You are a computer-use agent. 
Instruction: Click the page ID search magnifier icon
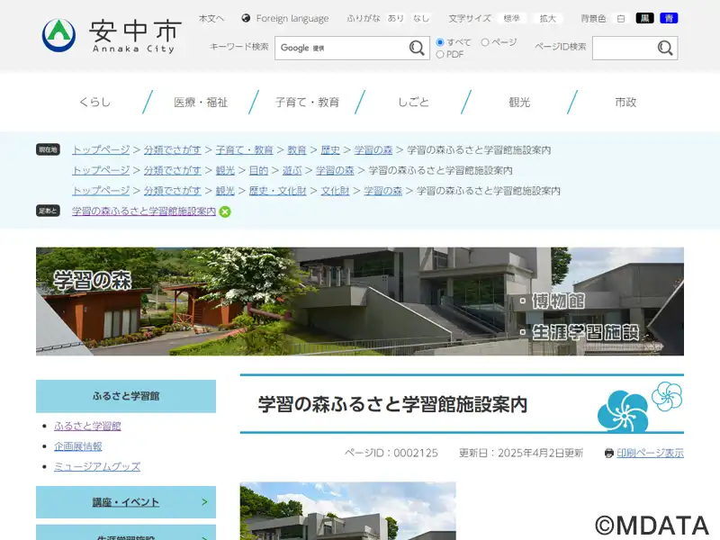click(x=665, y=48)
